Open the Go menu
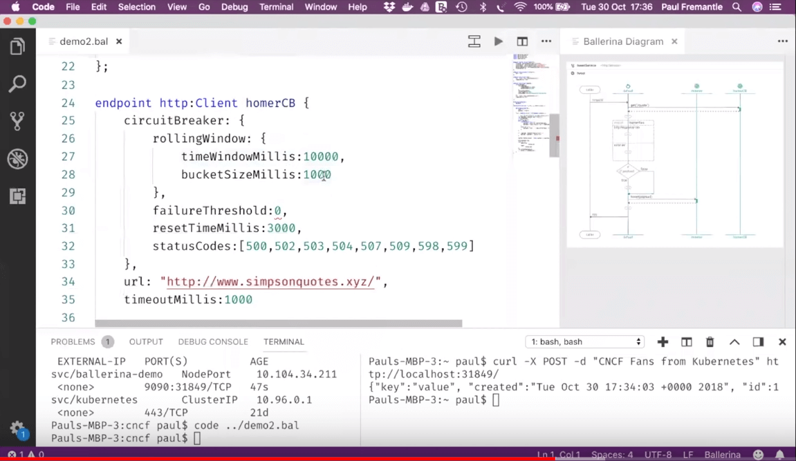This screenshot has height=461, width=796. [204, 7]
